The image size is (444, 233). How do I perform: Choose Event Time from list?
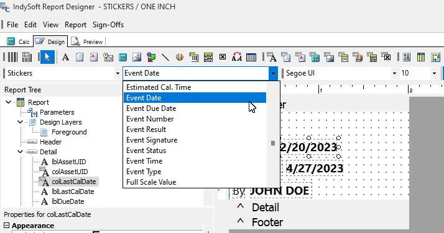coord(195,161)
